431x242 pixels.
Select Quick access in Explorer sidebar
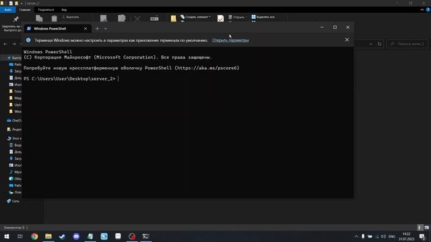coord(13,58)
